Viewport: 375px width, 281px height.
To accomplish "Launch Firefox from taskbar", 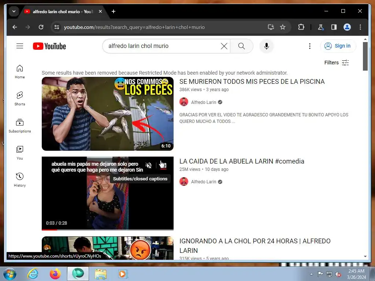I will [55, 274].
